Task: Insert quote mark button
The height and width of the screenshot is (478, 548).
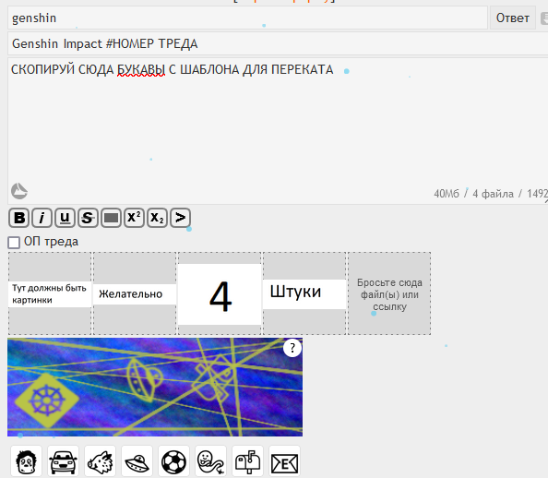Action: [180, 218]
